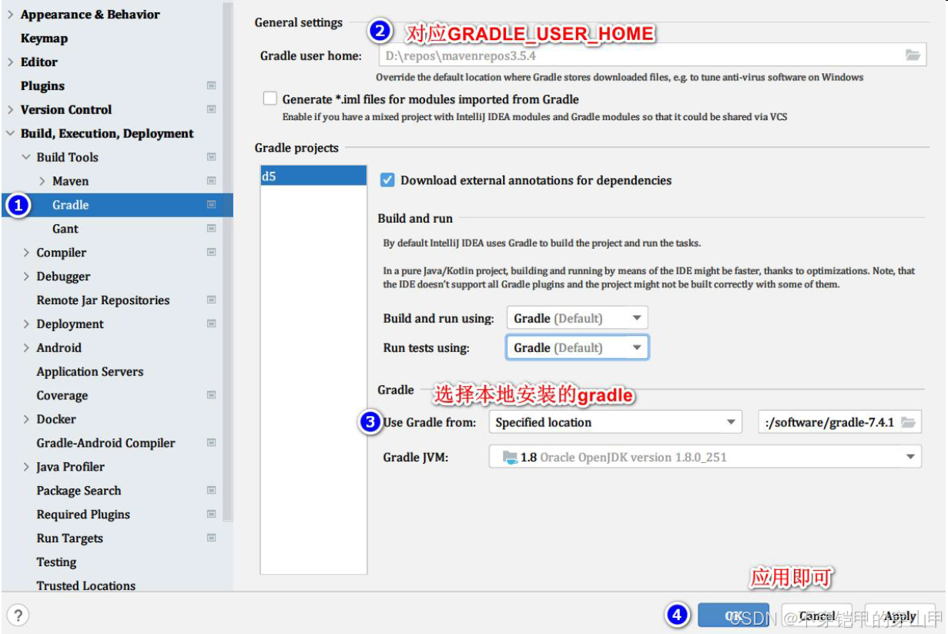948x634 pixels.
Task: Open Testing settings
Action: (x=56, y=562)
